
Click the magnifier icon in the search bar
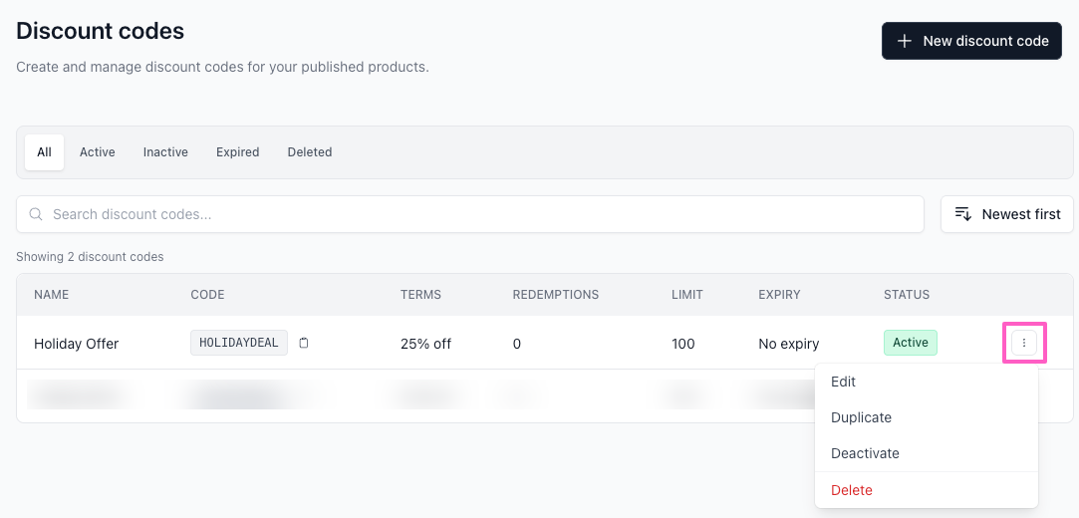[x=36, y=214]
